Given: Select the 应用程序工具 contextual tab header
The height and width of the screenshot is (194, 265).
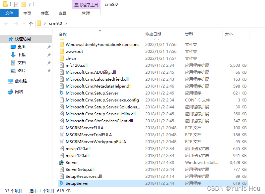Looking at the screenshot, I should [x=86, y=5].
